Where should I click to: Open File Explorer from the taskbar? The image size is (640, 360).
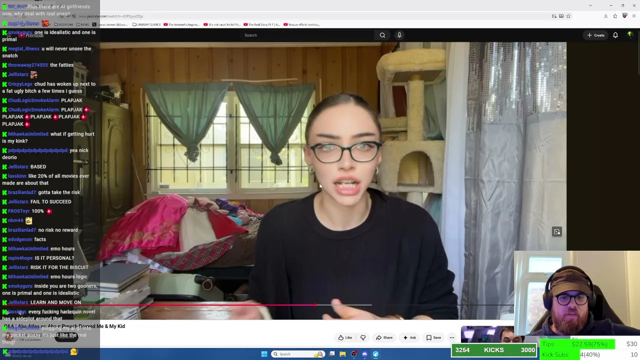coord(342,354)
